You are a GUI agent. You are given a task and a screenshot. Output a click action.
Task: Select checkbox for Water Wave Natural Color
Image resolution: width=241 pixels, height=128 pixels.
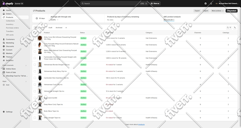35,51
